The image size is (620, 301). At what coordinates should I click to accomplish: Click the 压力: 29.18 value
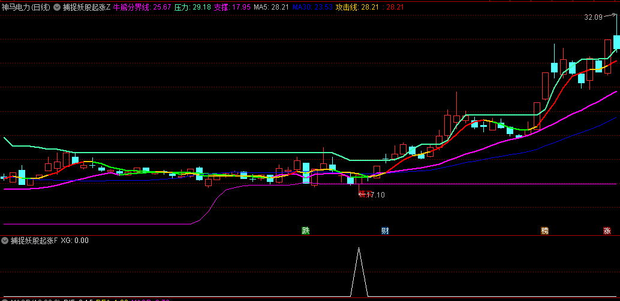[x=193, y=7]
